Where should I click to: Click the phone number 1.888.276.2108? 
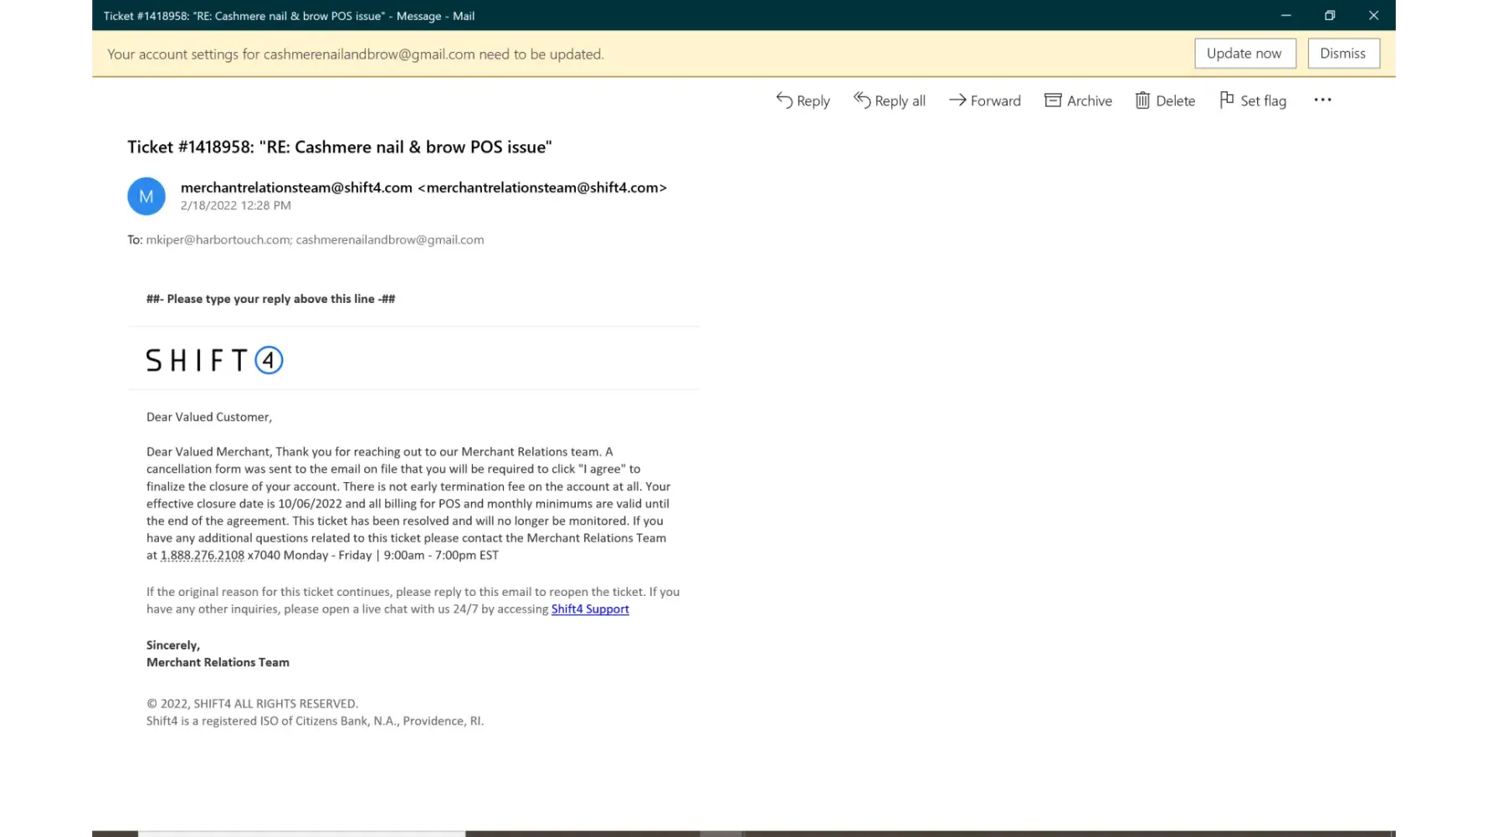coord(203,555)
